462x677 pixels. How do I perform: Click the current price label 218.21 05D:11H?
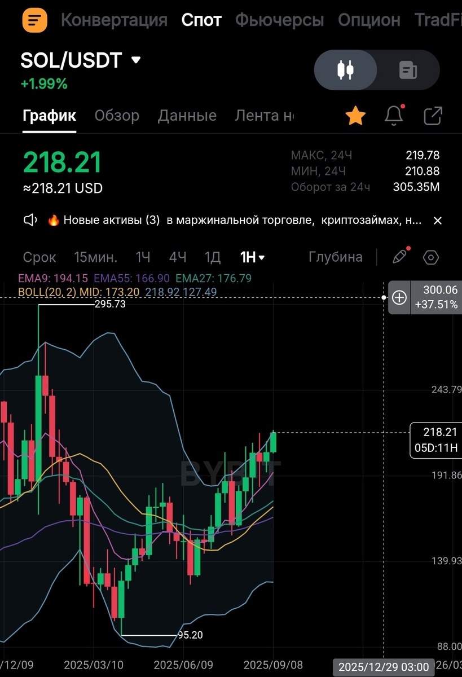[x=435, y=441]
